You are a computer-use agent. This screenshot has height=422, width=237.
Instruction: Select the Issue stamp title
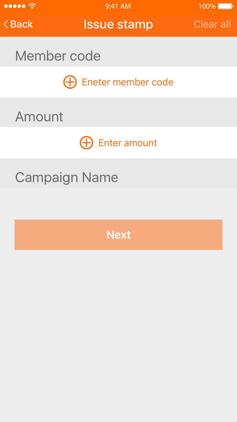pos(118,24)
